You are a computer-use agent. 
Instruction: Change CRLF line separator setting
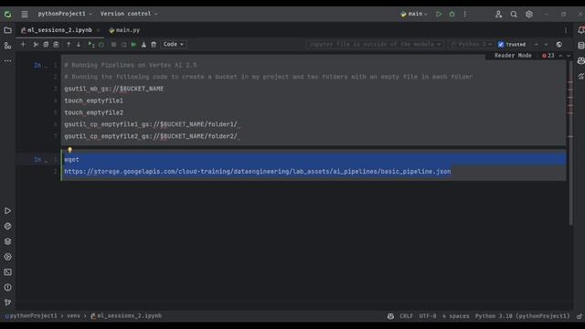(x=406, y=316)
